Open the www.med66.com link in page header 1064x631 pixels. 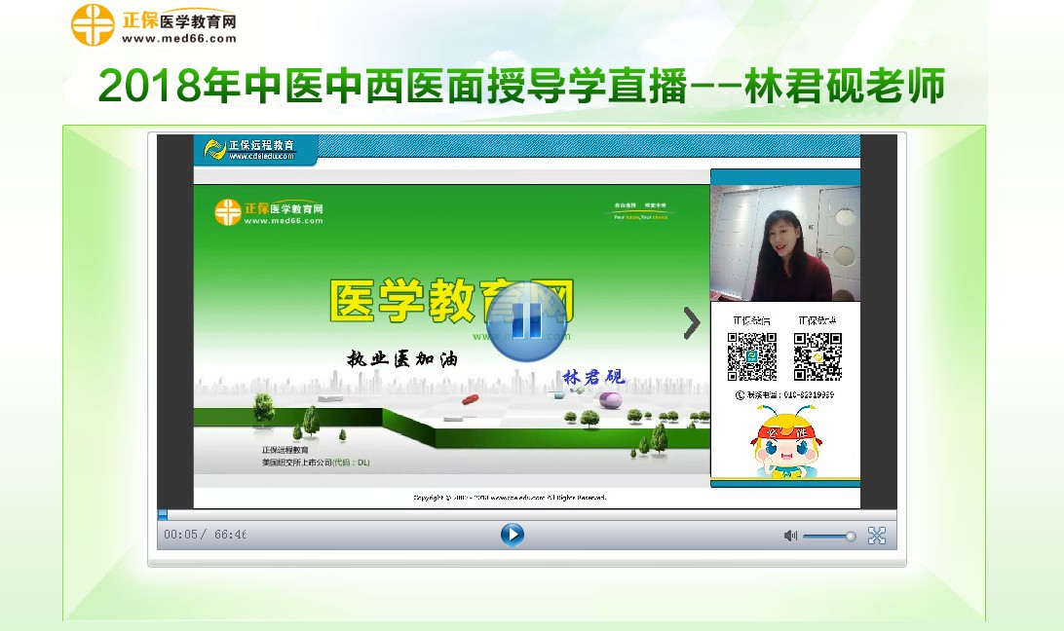[x=179, y=39]
